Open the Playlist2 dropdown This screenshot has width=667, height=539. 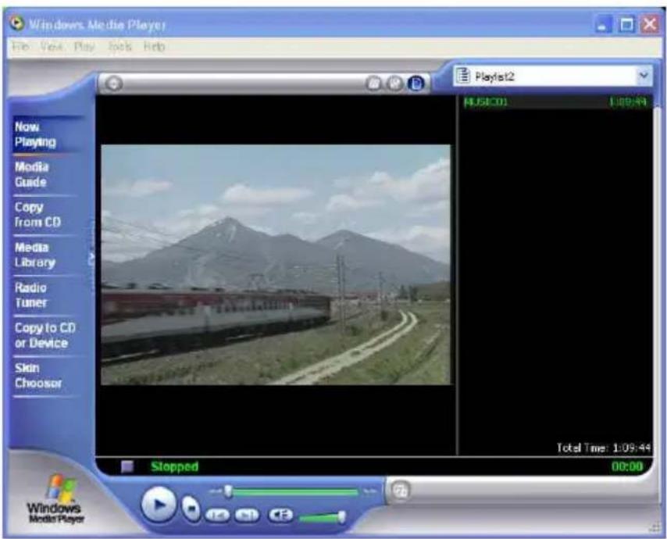[x=644, y=76]
